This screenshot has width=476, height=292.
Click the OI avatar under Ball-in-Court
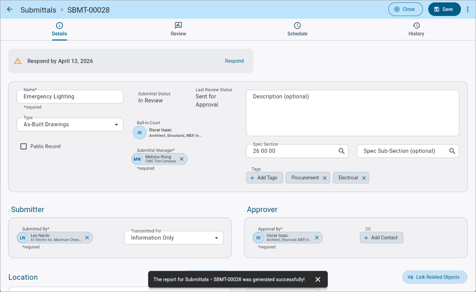coord(140,133)
